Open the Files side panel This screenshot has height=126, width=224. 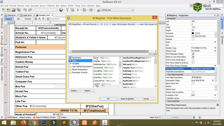tap(2, 62)
